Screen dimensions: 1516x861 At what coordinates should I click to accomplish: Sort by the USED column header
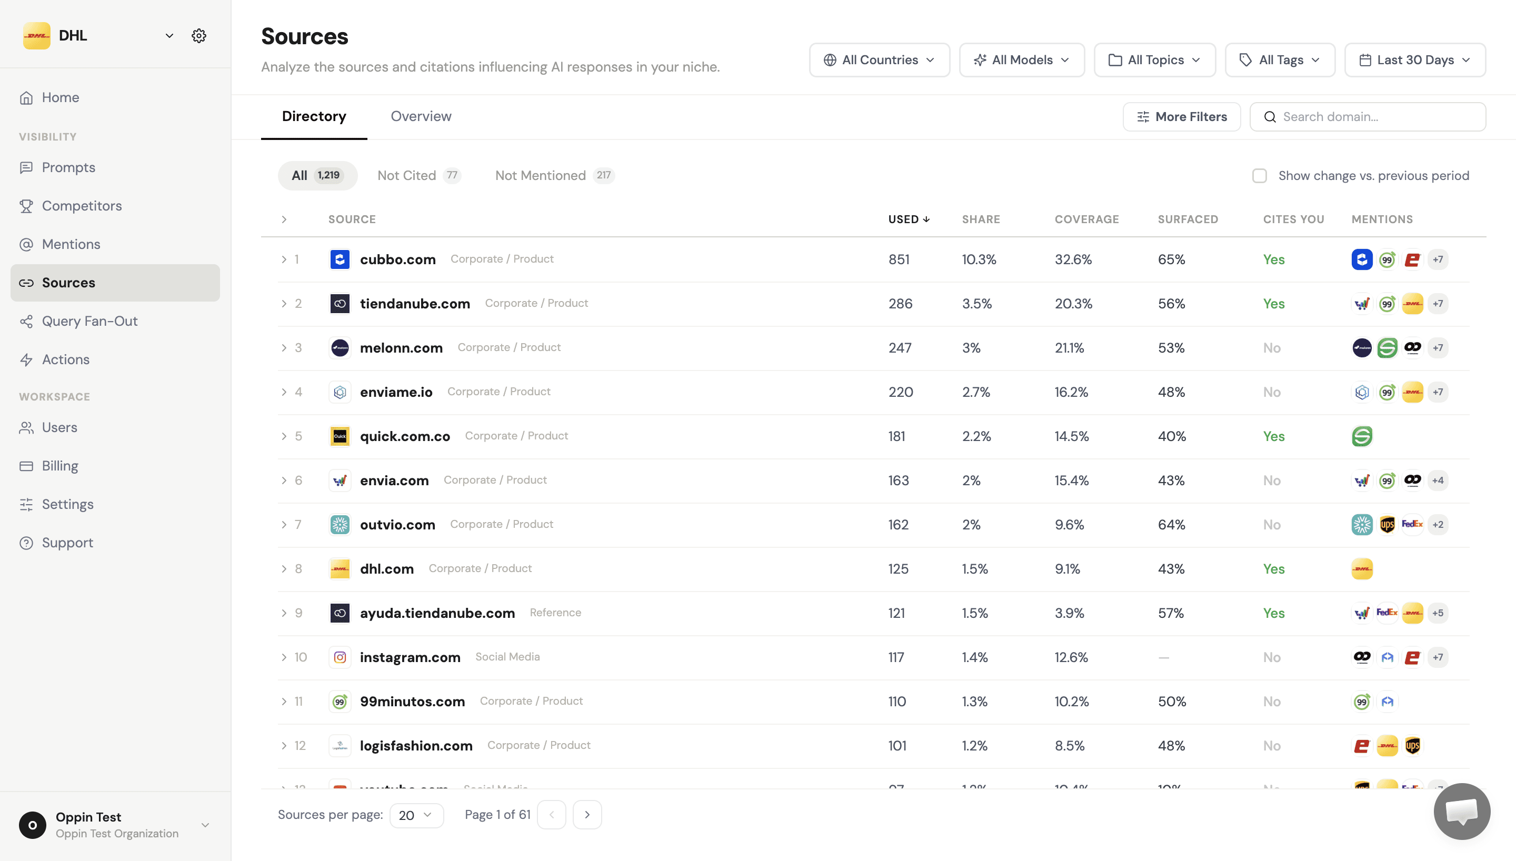click(x=909, y=219)
